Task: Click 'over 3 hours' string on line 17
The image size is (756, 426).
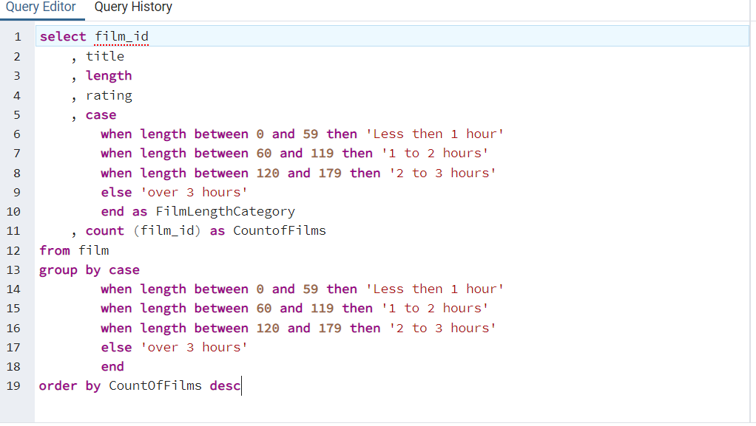Action: tap(195, 347)
